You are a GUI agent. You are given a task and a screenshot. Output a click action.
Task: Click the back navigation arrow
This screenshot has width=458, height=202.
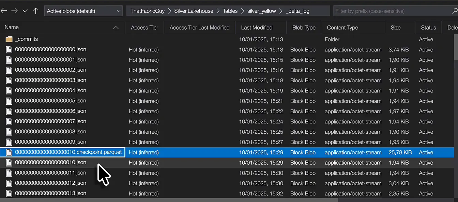point(3,11)
